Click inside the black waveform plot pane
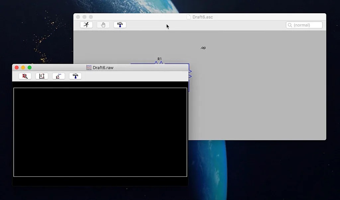 [100, 132]
